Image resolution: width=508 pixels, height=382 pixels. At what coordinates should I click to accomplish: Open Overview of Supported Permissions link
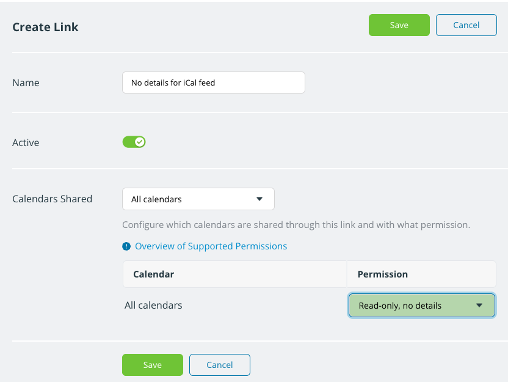tap(211, 246)
